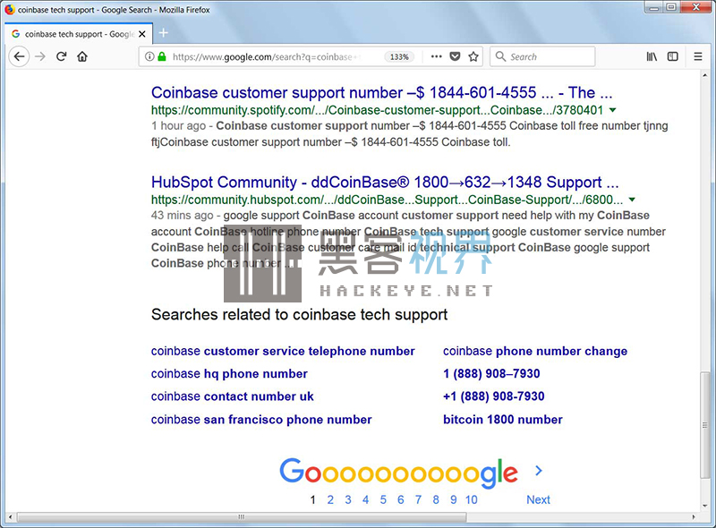
Task: Show site information icon in address bar
Action: pos(149,56)
